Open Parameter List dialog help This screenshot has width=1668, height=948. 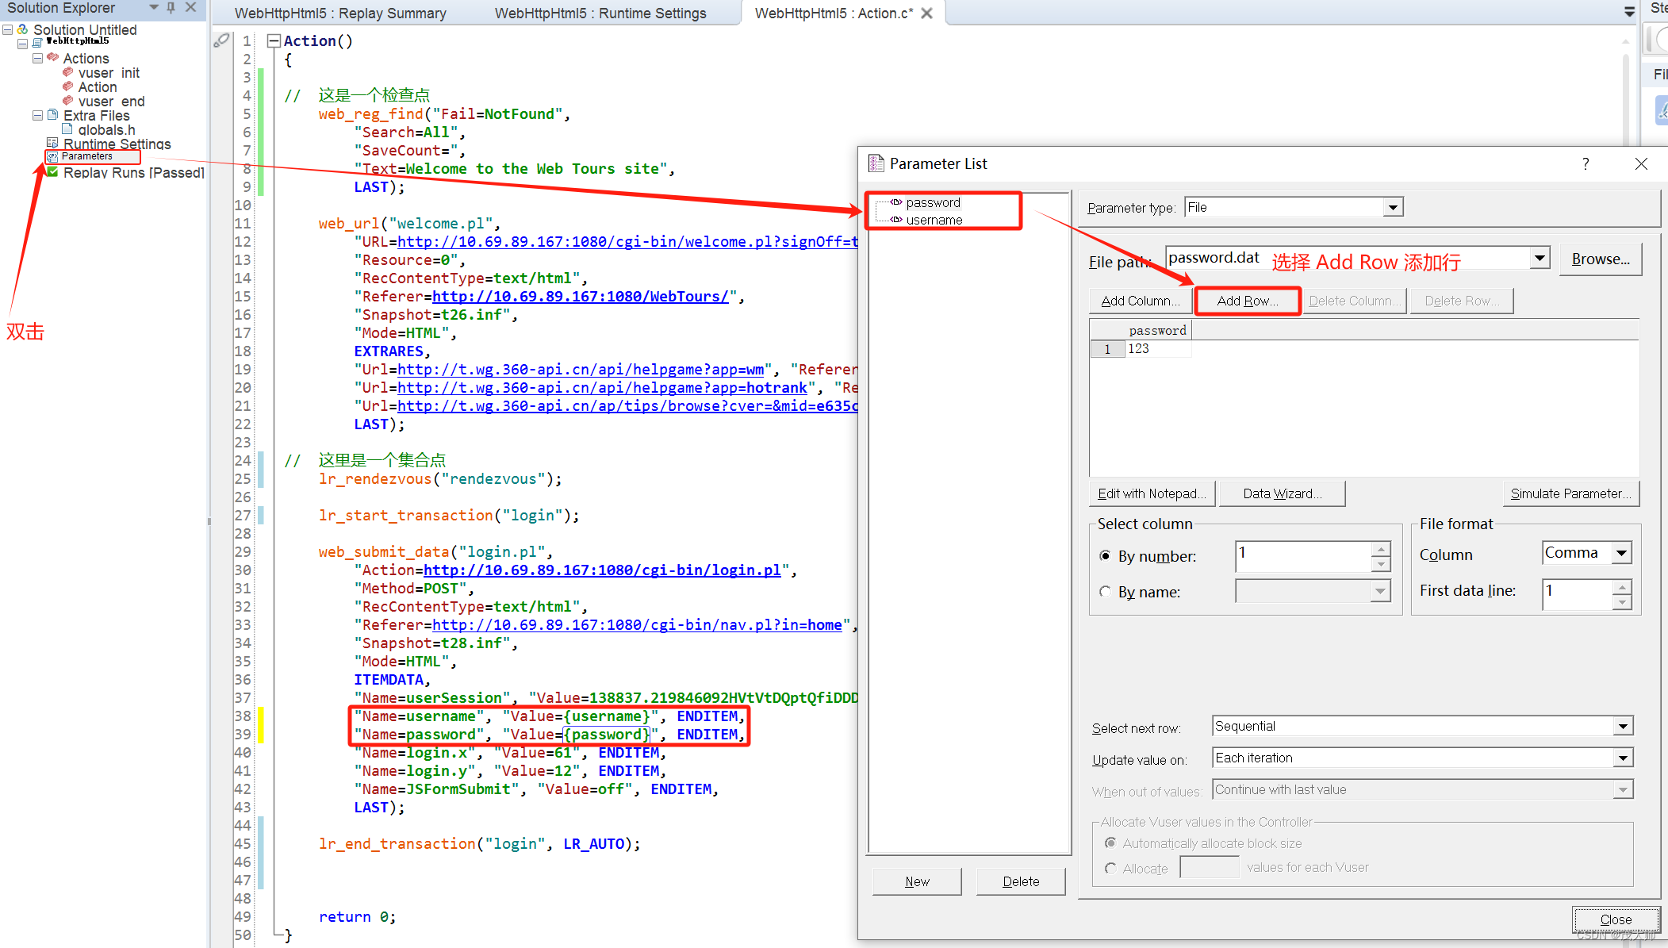[x=1586, y=163]
